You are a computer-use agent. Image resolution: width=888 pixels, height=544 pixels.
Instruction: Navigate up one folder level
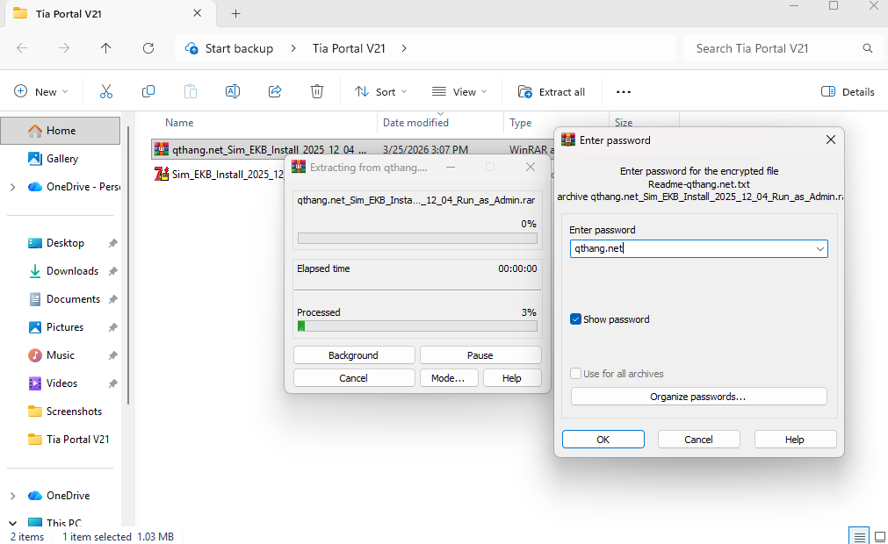(106, 48)
